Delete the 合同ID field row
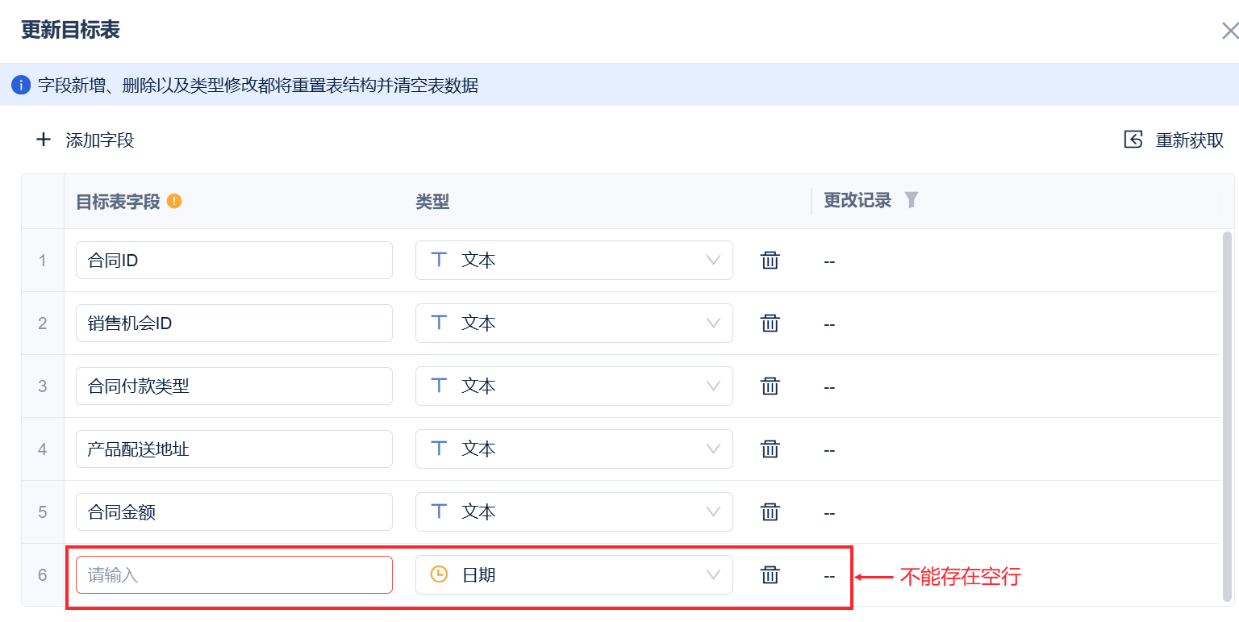 pyautogui.click(x=770, y=261)
